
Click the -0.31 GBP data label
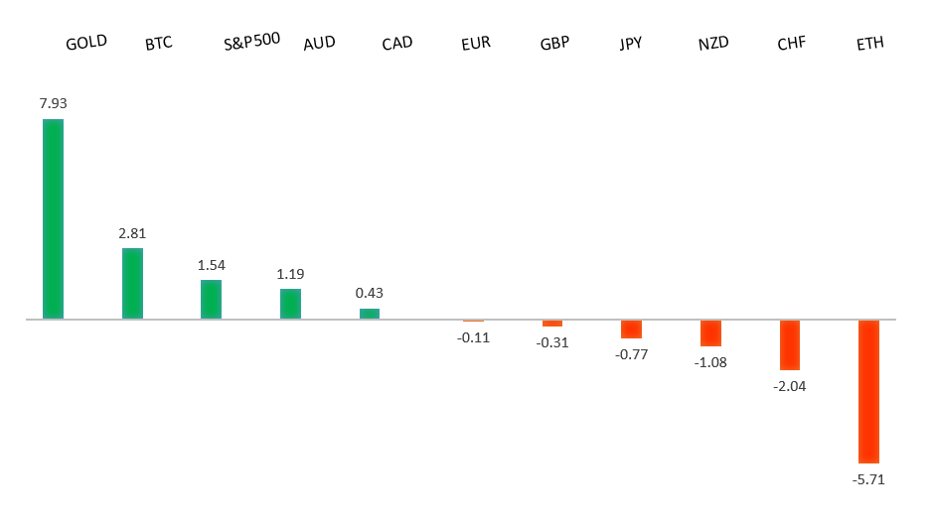click(552, 342)
